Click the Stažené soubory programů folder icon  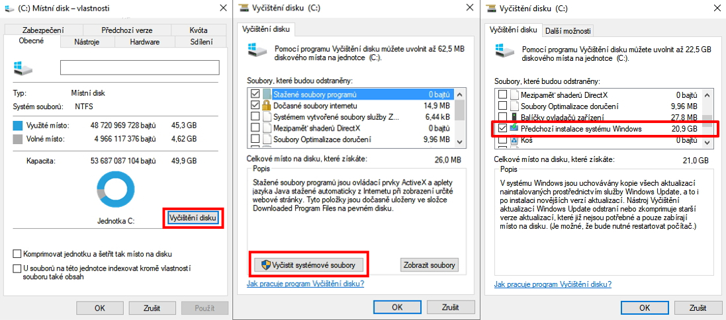click(x=267, y=94)
